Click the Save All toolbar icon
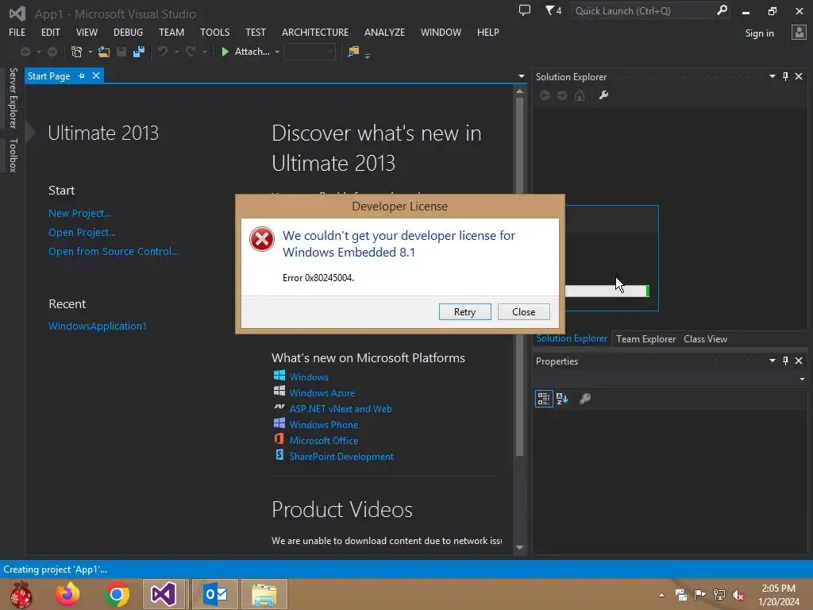 point(139,52)
